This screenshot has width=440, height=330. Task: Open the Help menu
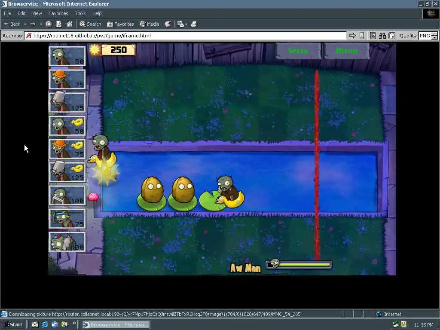tap(97, 13)
